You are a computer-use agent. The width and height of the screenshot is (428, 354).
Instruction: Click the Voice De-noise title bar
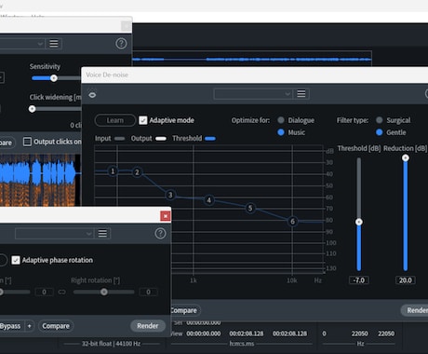pyautogui.click(x=254, y=75)
